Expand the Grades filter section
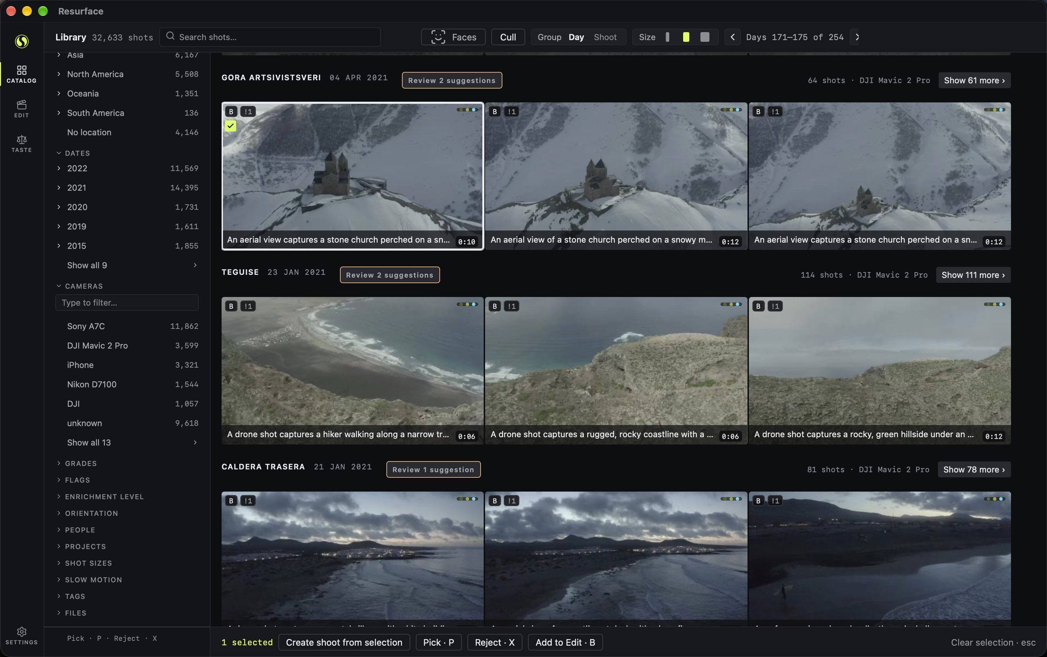The image size is (1047, 657). click(x=77, y=463)
